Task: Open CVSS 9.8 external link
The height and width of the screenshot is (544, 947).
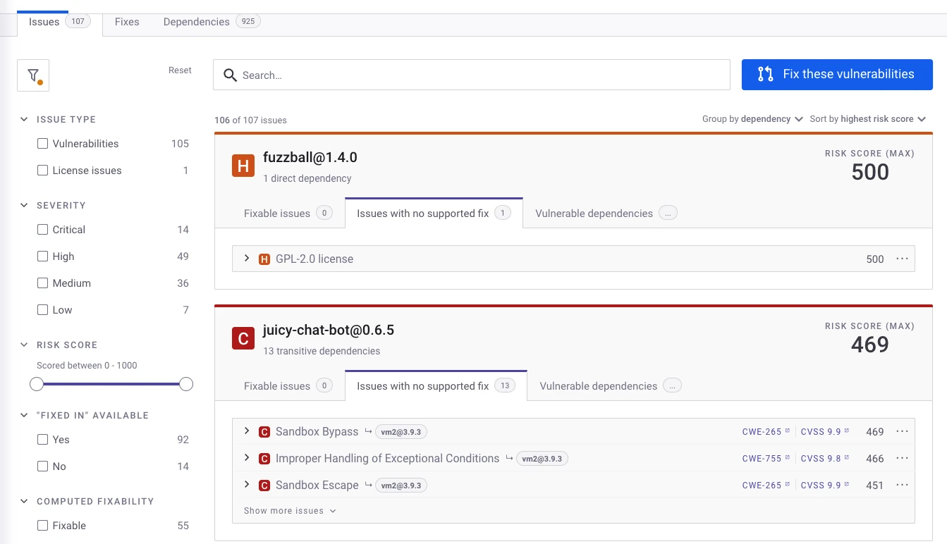Action: pos(825,459)
